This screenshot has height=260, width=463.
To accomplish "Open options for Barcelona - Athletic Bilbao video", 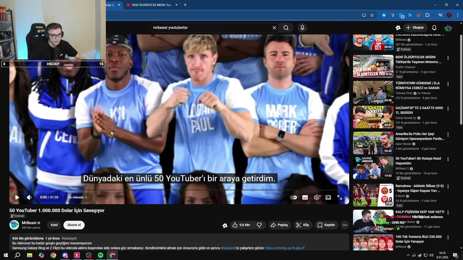I will tap(448, 187).
